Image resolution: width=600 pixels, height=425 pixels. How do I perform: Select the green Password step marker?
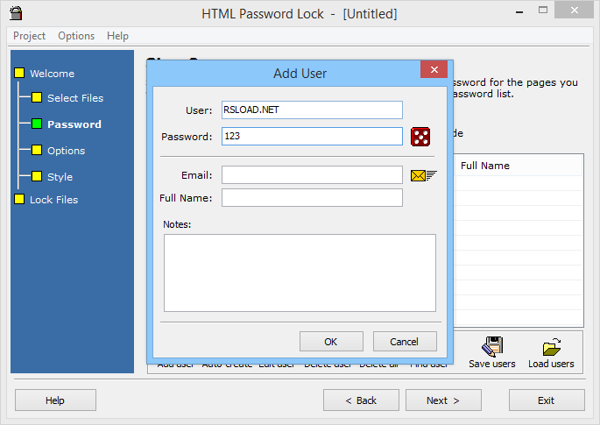point(37,124)
